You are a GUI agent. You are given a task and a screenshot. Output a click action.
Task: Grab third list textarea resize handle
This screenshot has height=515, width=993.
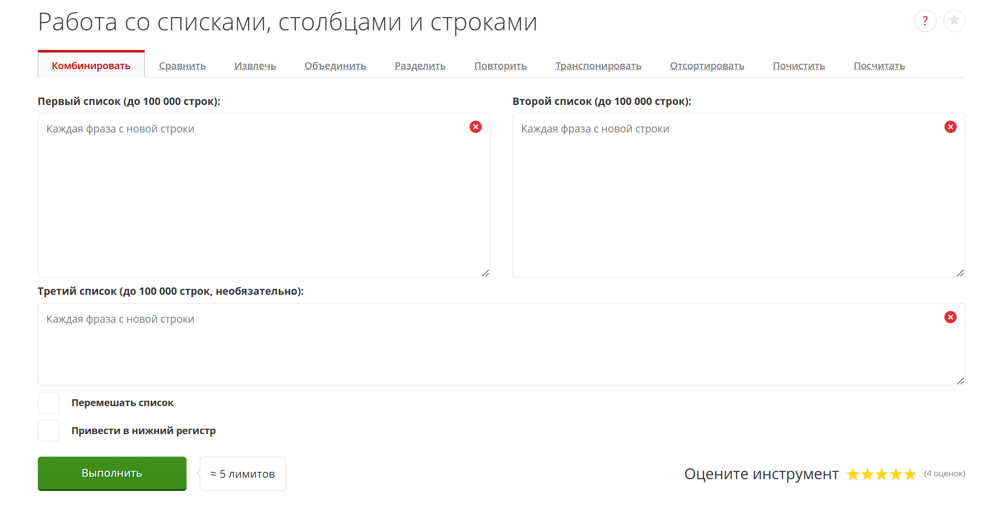tap(961, 381)
